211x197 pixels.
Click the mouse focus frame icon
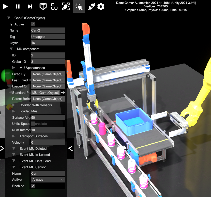pos(66,7)
